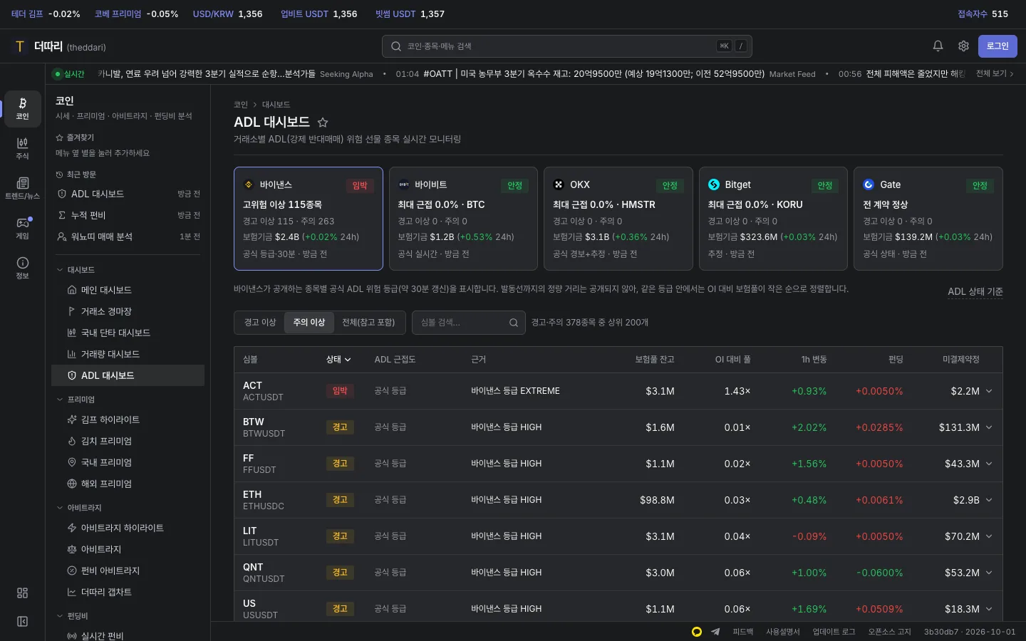Viewport: 1026px width, 641px height.
Task: Click 전체 보기 in news ticker
Action: (995, 73)
